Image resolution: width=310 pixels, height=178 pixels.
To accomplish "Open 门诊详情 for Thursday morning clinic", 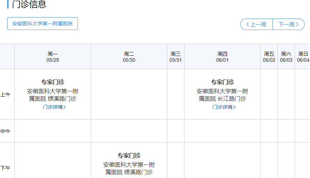I will point(224,107).
